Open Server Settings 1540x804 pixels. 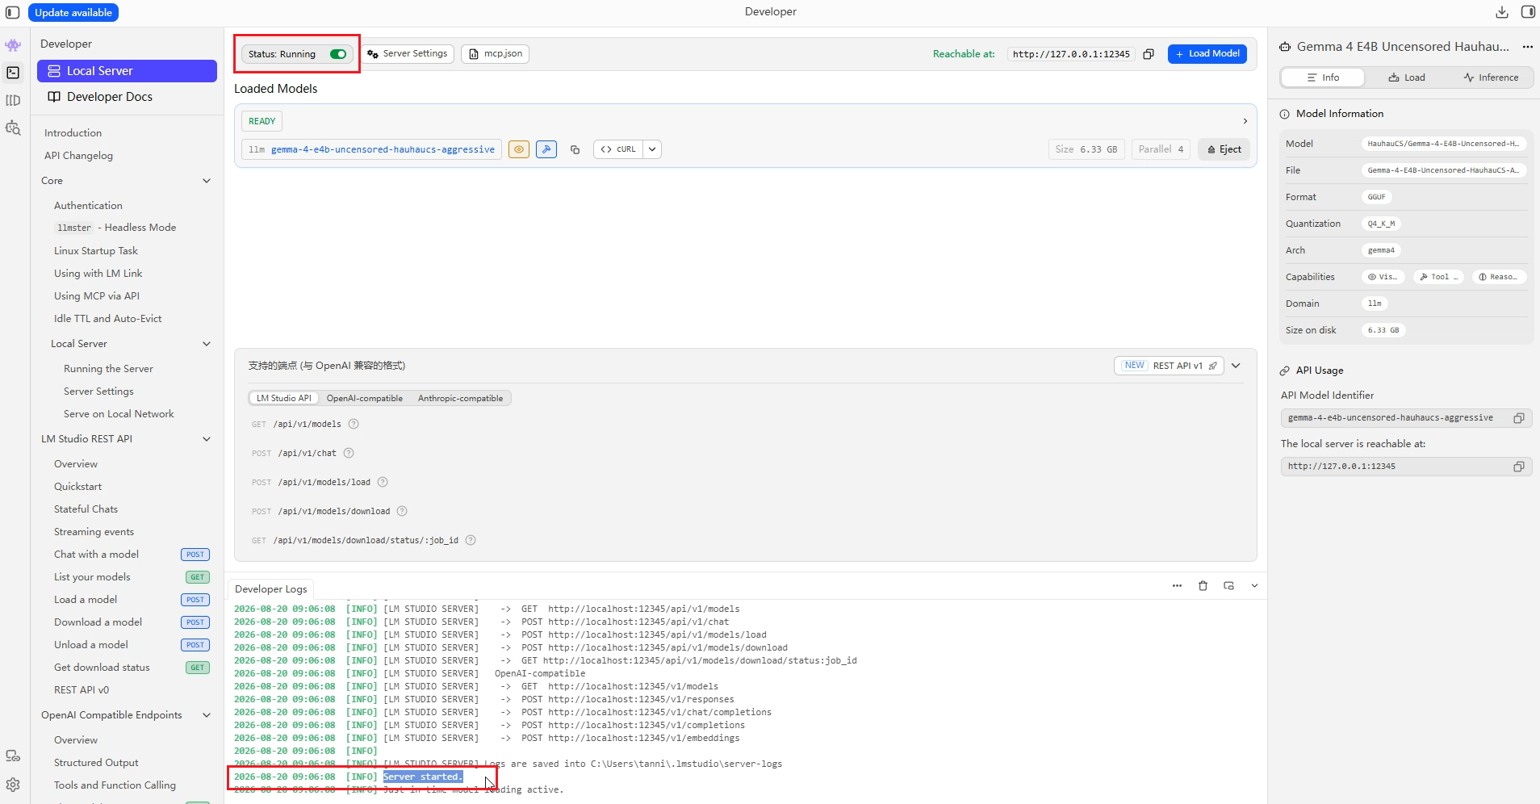coord(408,54)
